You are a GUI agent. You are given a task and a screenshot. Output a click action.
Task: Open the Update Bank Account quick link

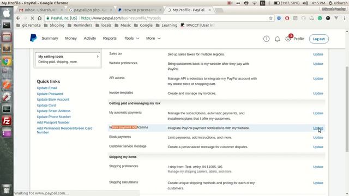tap(53, 99)
